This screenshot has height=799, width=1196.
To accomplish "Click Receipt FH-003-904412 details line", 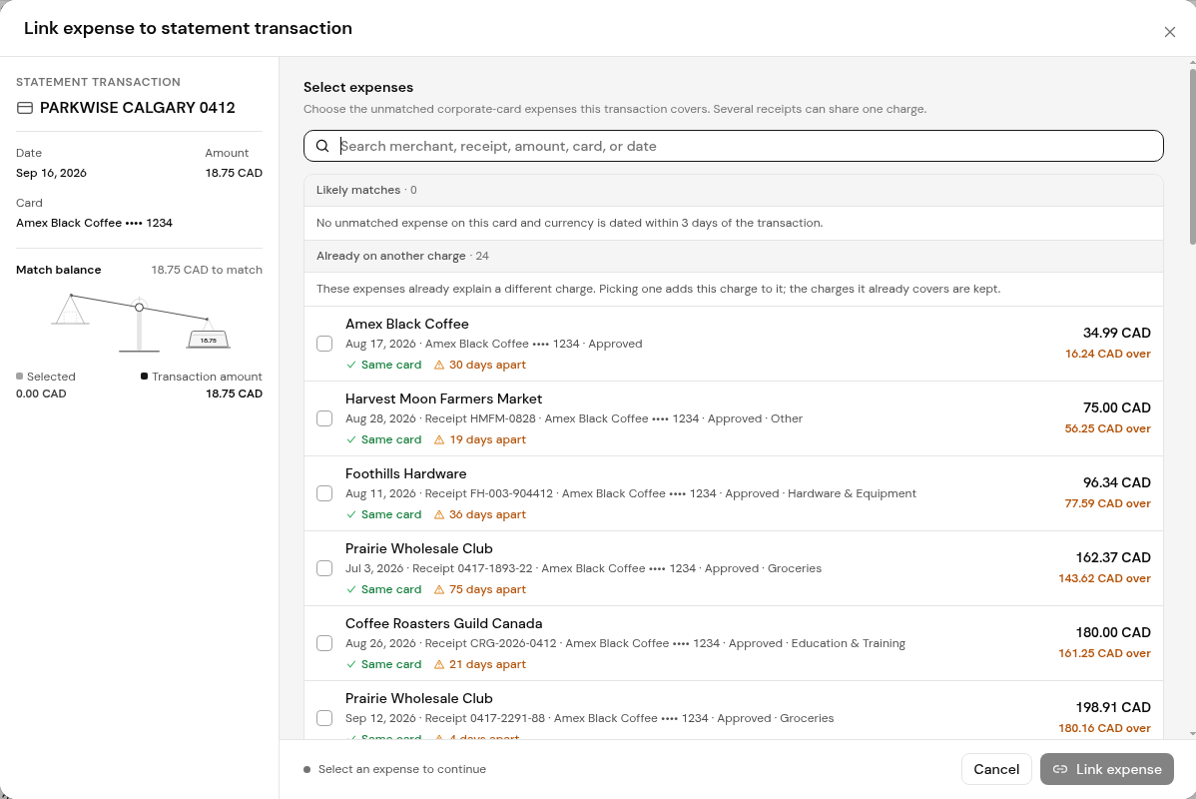I will tap(630, 493).
